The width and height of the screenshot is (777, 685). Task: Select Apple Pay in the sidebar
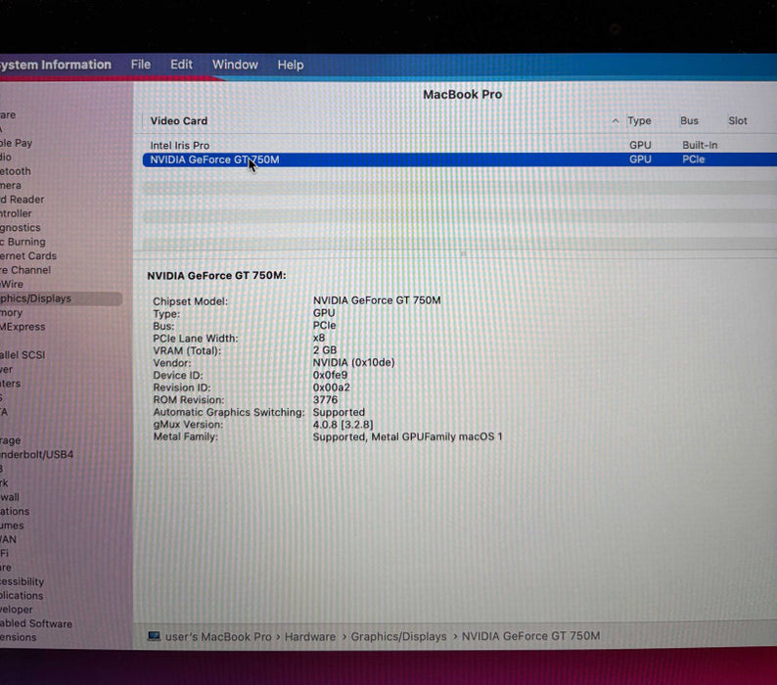click(16, 143)
